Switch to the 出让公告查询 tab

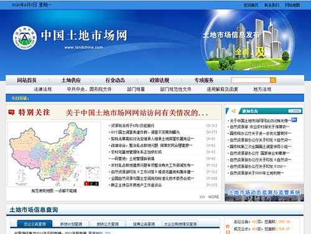(x=35, y=223)
